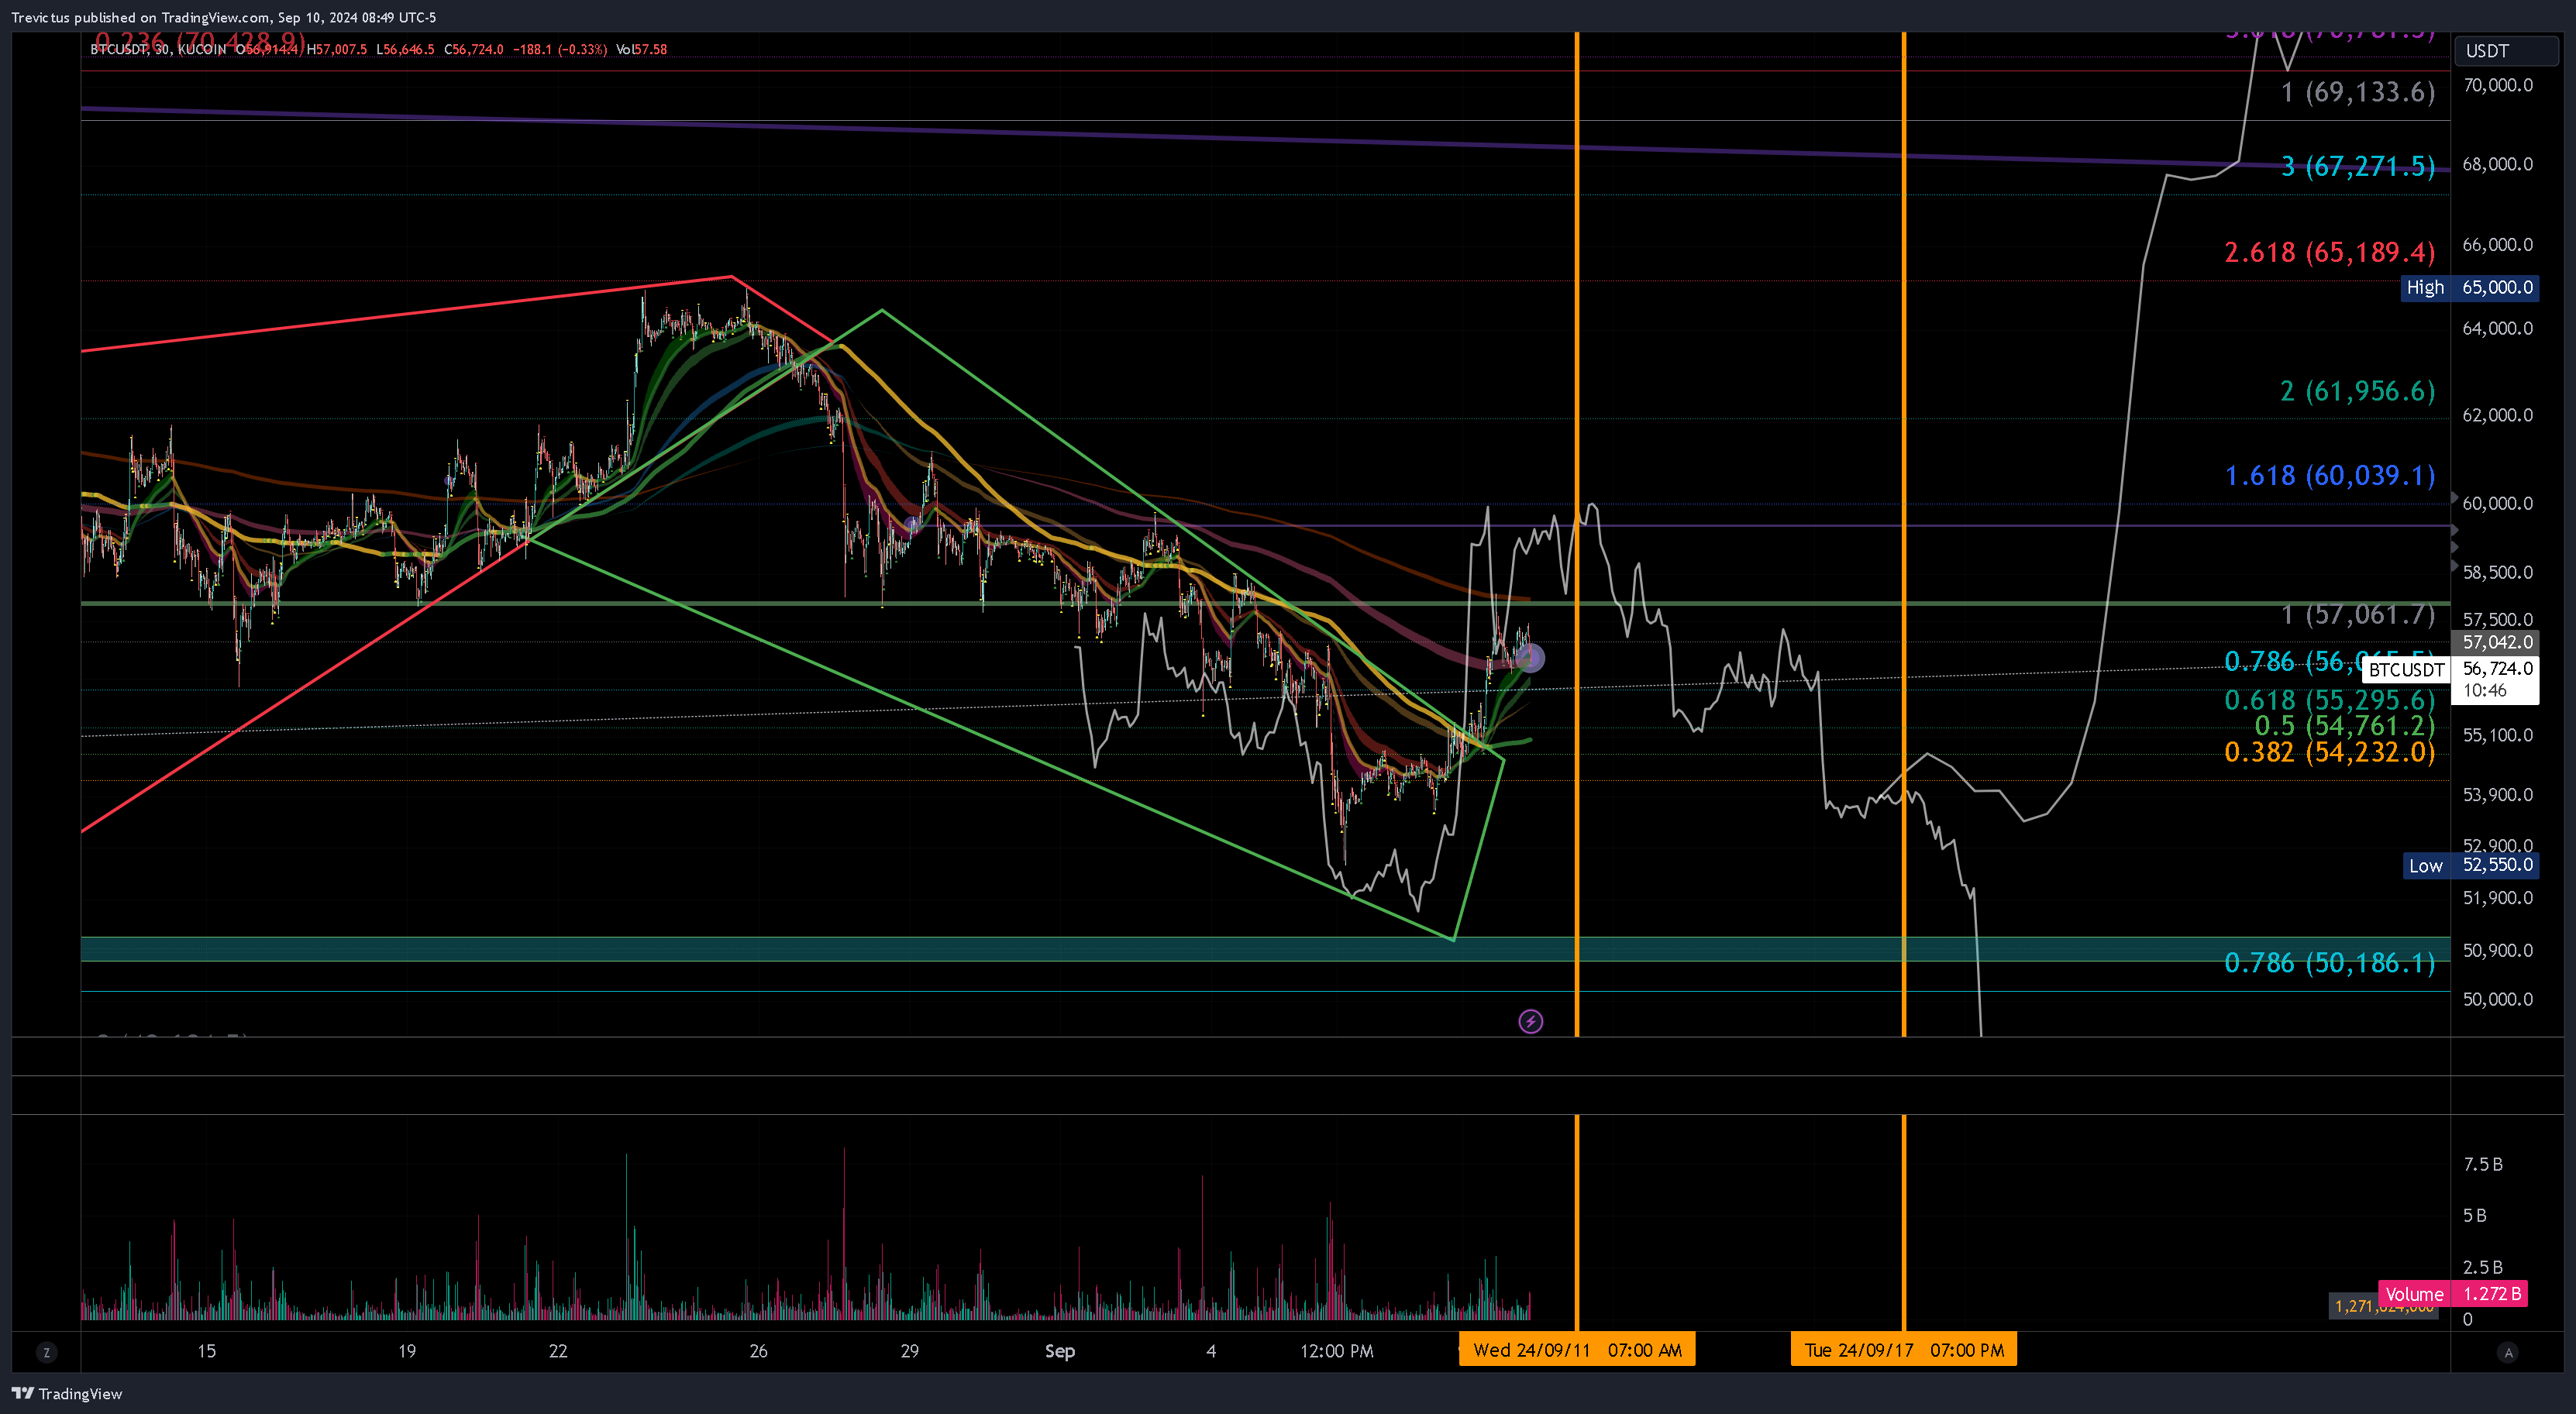The image size is (2576, 1414).
Task: Click the C56,724.0 close value in the legend
Action: click(x=474, y=49)
